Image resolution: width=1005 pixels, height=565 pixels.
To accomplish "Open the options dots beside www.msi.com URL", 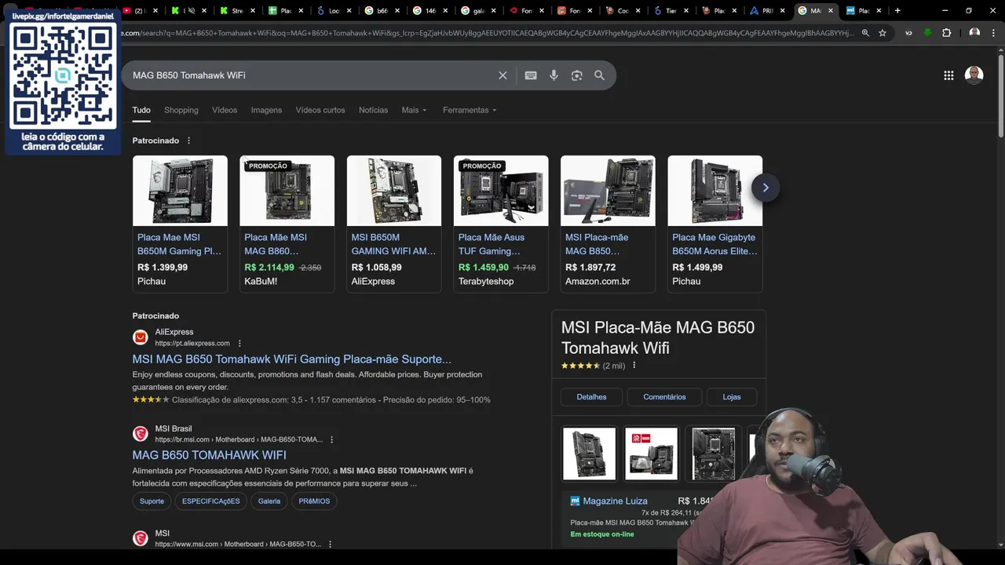I will (330, 544).
